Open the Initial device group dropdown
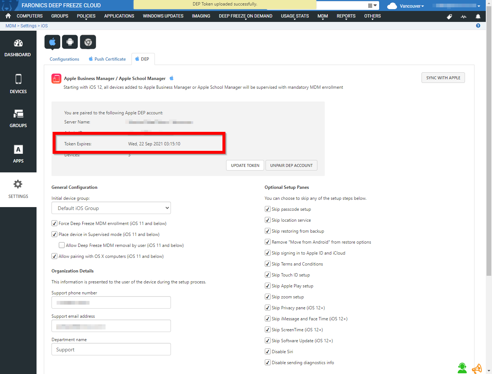 111,208
